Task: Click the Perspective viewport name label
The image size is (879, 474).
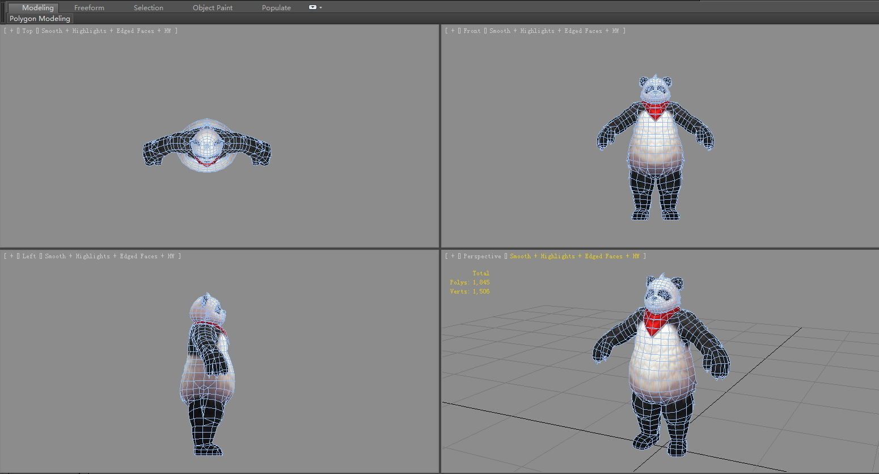Action: [482, 256]
